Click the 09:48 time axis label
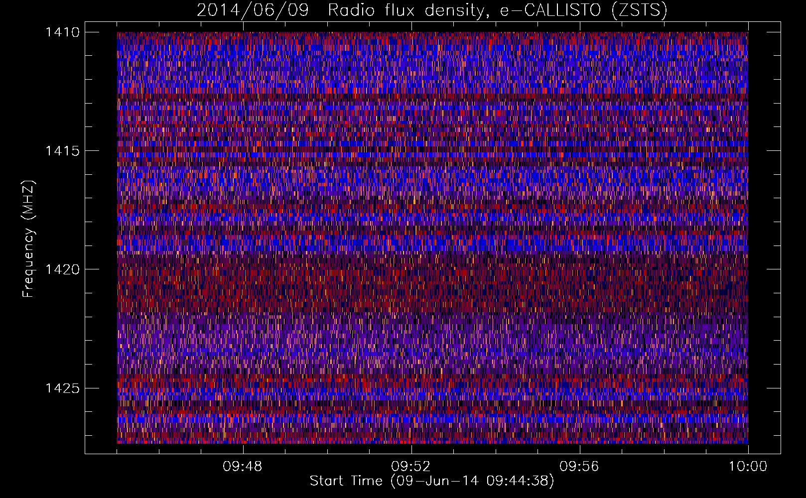The image size is (806, 498). (x=243, y=467)
